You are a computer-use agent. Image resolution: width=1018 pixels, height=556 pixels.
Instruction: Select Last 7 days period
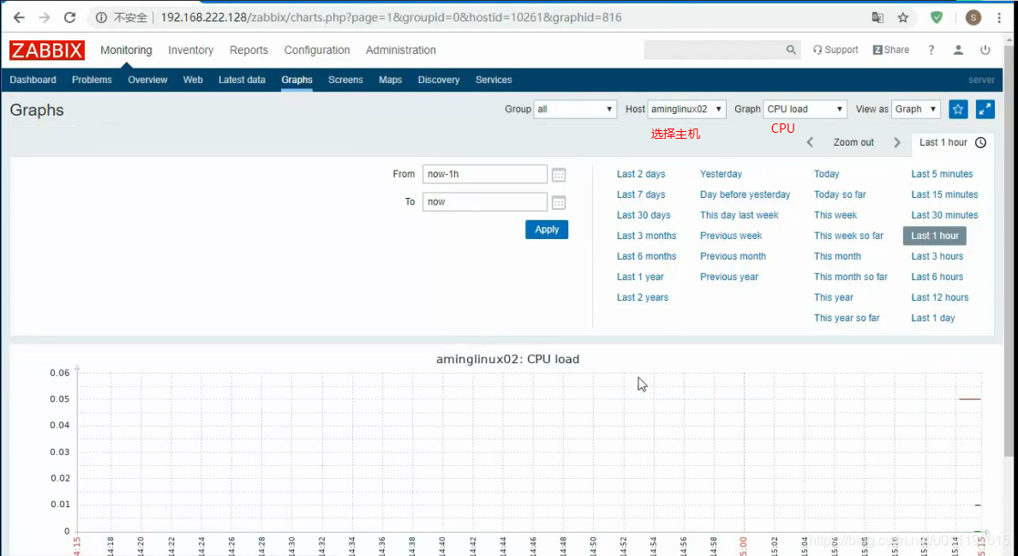pos(641,194)
